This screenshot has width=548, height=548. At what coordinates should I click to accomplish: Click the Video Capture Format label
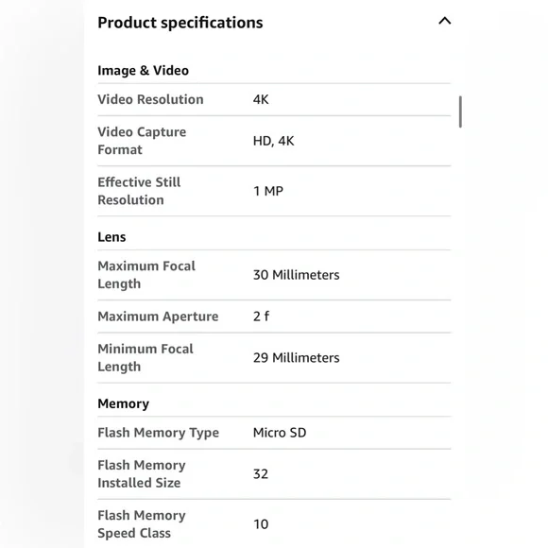(142, 141)
